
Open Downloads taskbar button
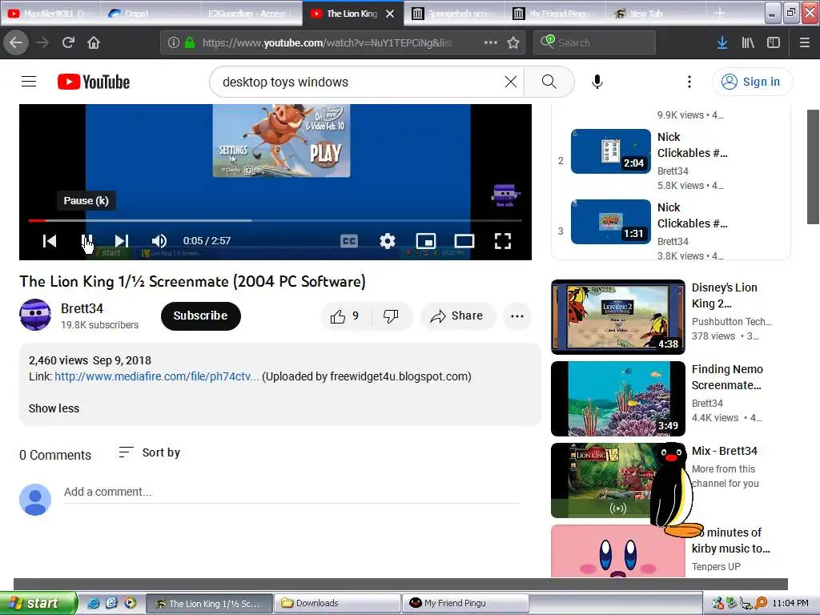tap(337, 603)
